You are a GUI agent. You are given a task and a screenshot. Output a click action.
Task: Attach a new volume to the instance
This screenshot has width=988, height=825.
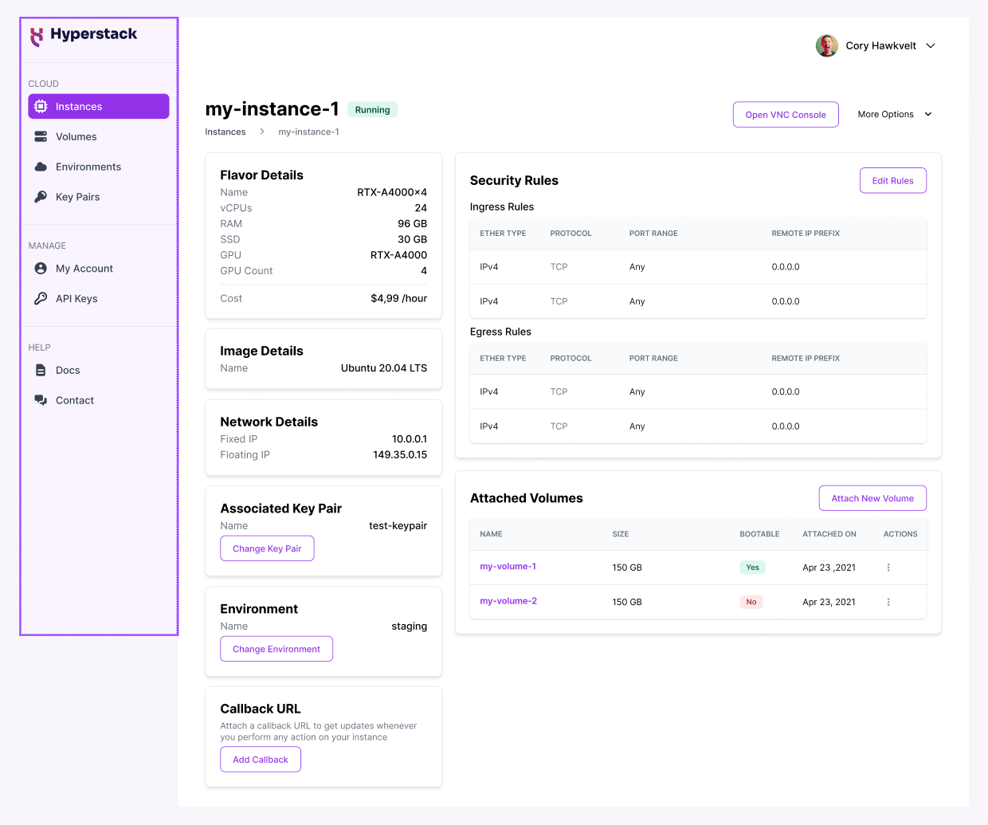pyautogui.click(x=872, y=498)
